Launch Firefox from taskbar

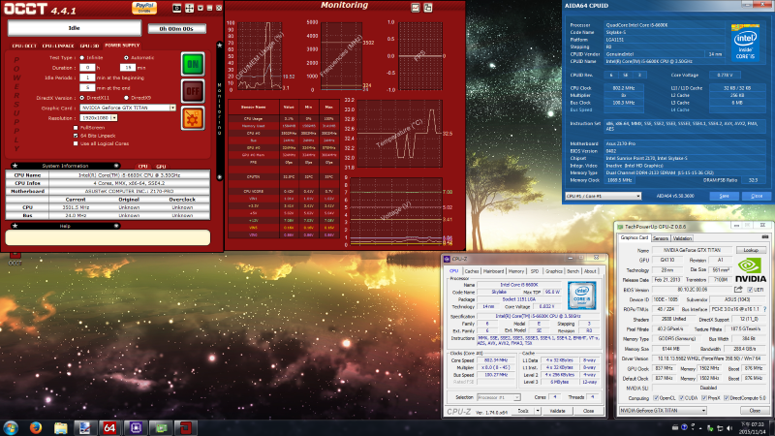pyautogui.click(x=36, y=427)
